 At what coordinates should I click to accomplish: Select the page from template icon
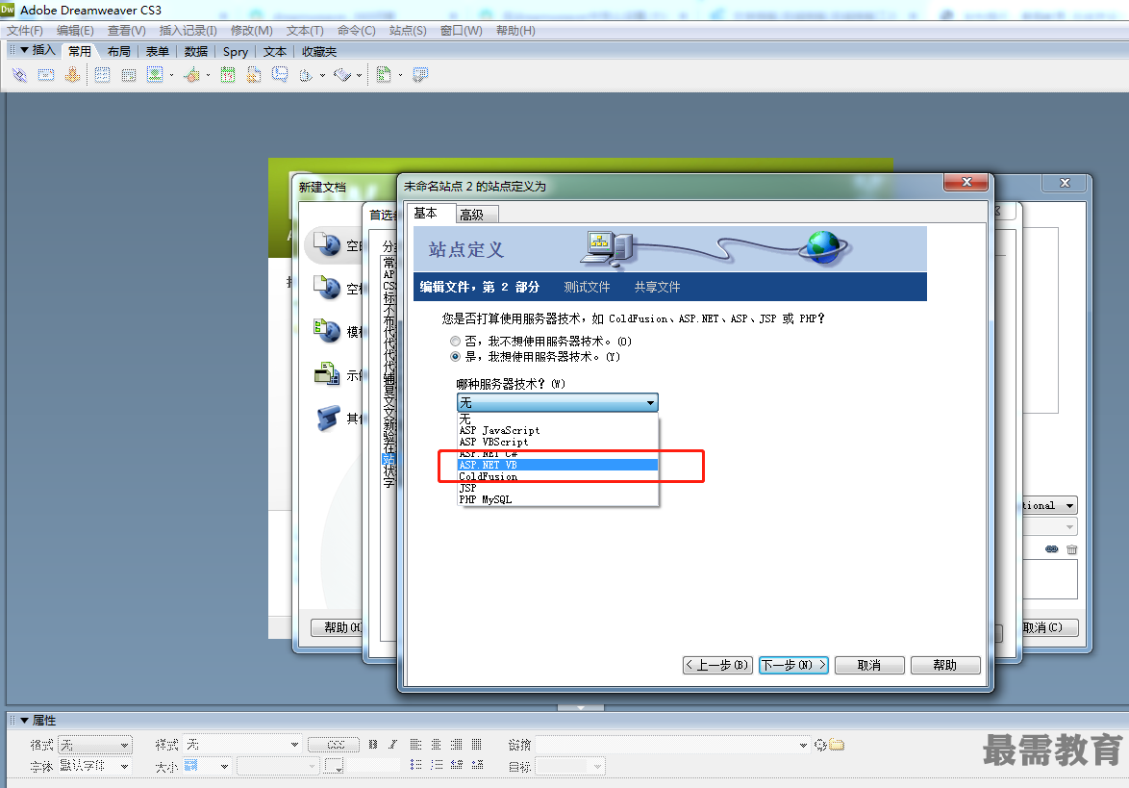327,330
